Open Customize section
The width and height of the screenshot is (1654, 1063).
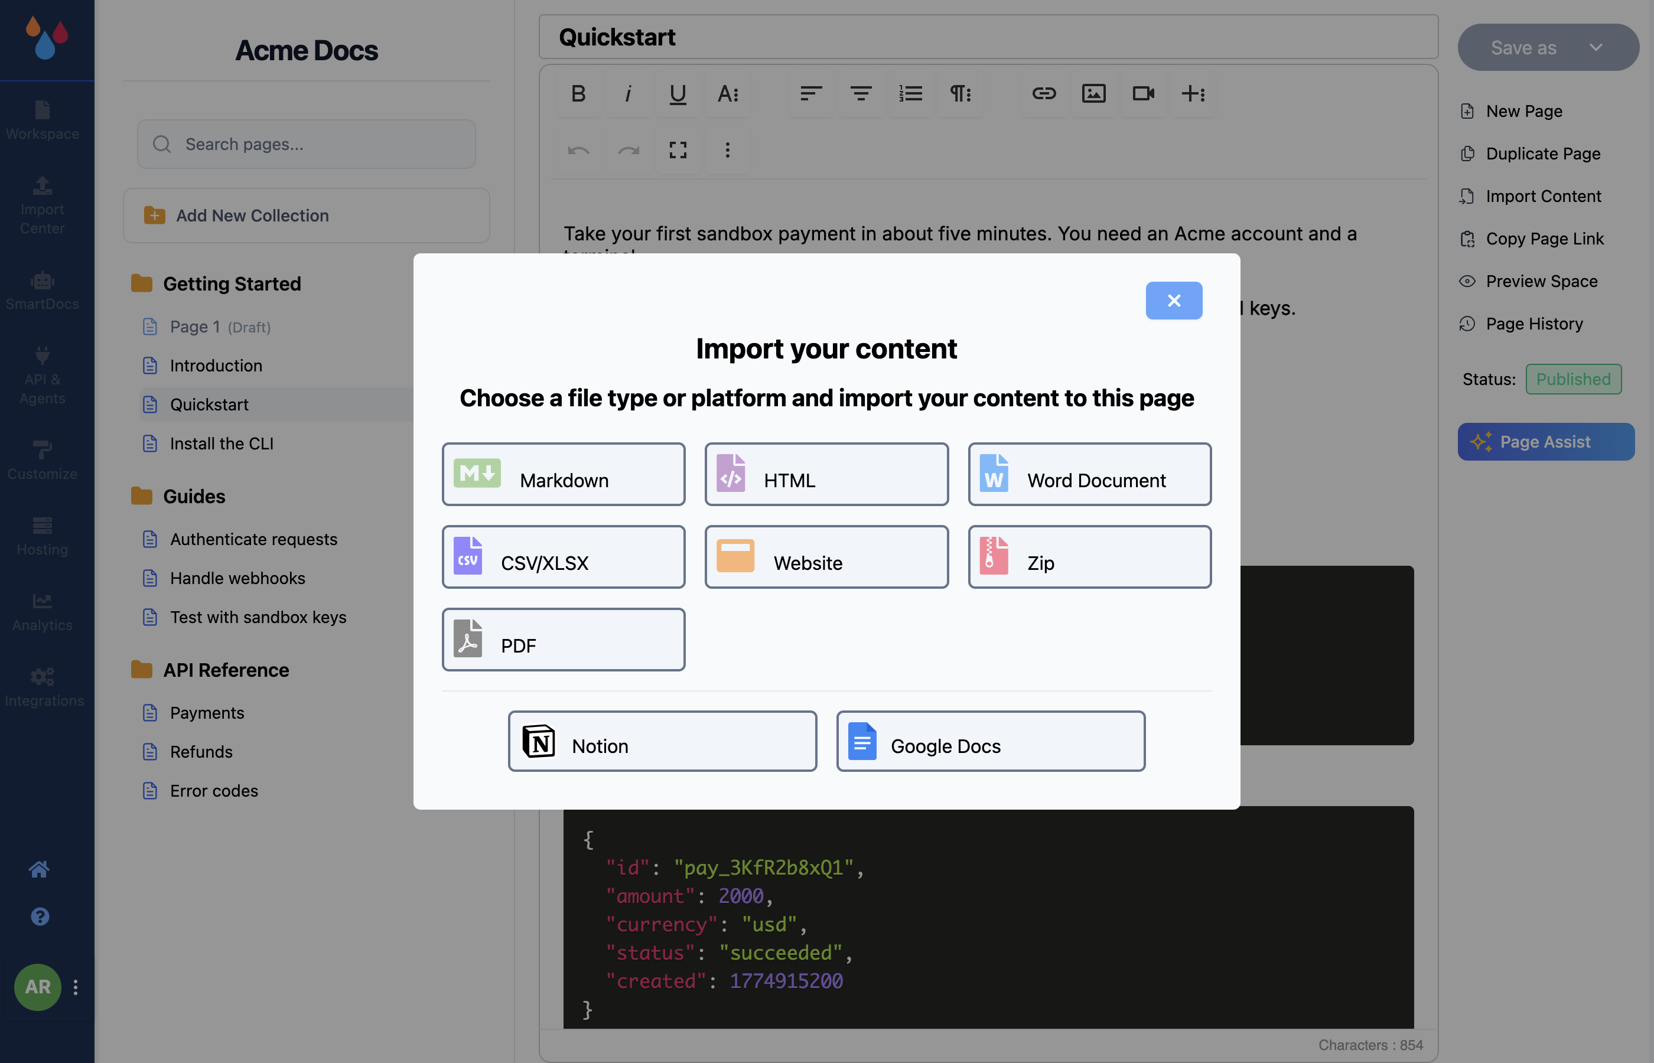point(43,461)
